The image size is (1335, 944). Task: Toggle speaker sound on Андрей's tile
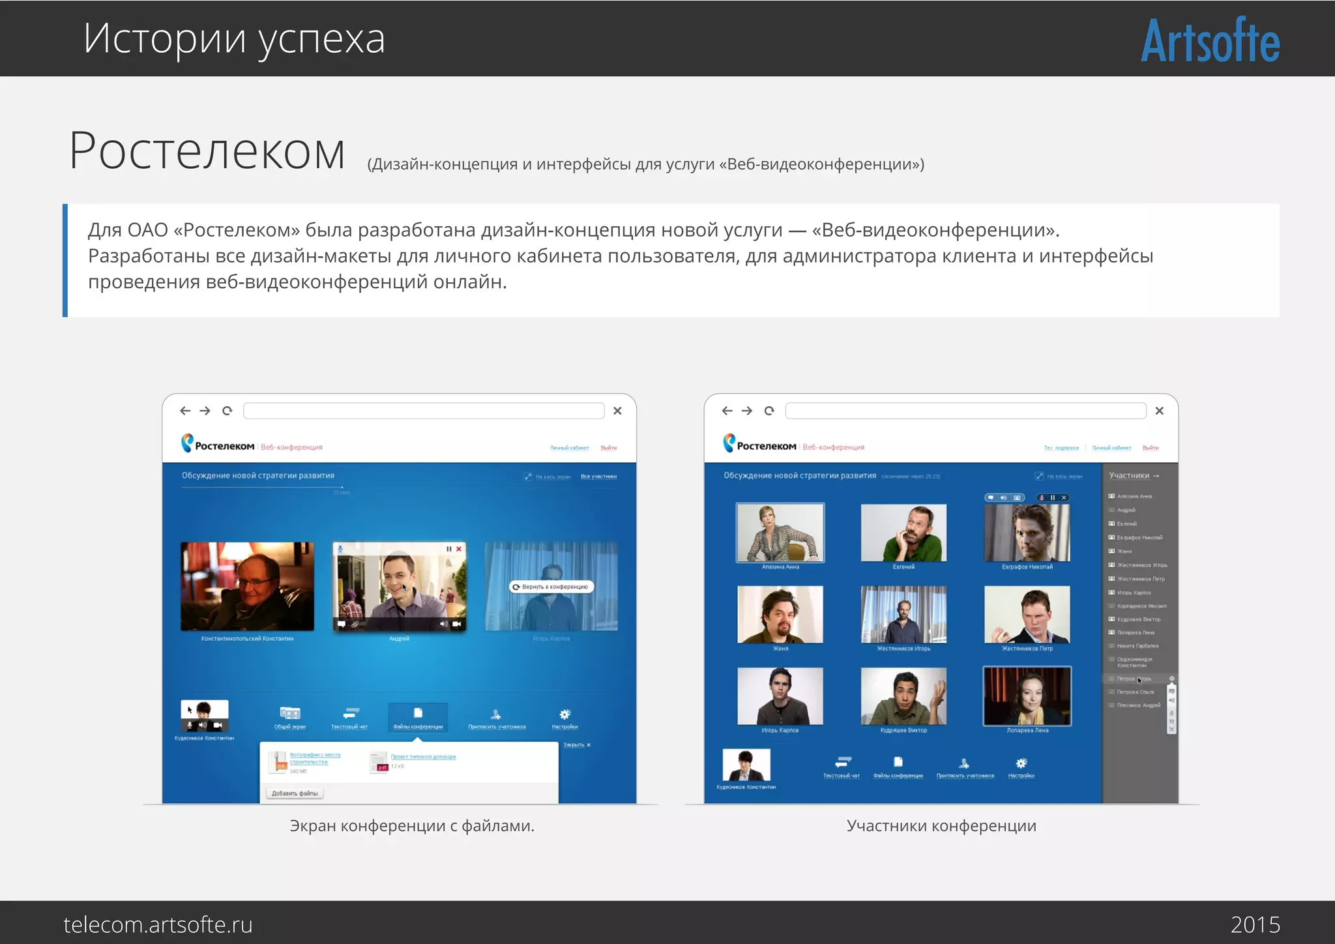pyautogui.click(x=444, y=624)
